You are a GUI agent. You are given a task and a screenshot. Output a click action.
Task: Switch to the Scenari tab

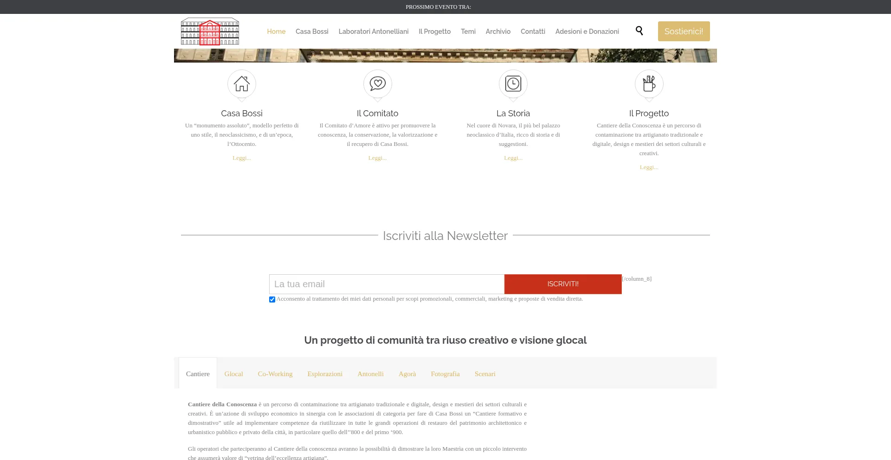[485, 373]
